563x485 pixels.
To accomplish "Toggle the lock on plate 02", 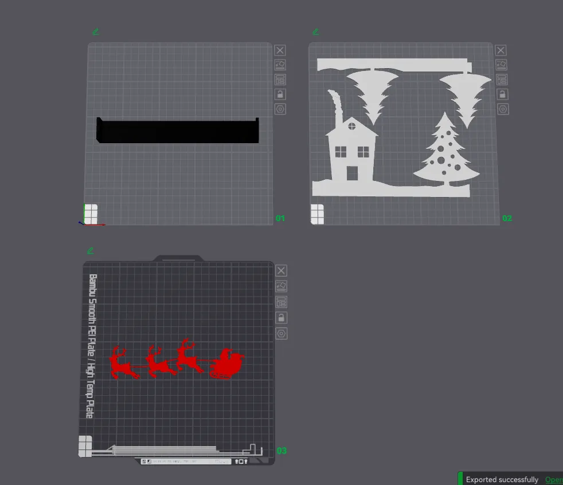I will (x=502, y=94).
